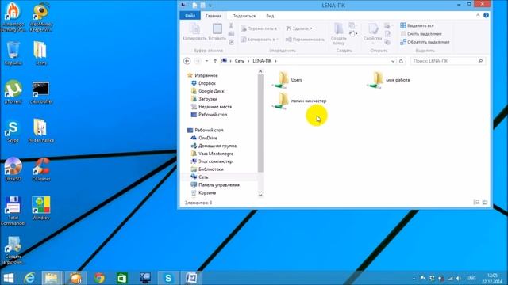Image resolution: width=508 pixels, height=285 pixels.
Task: Select Избранное in navigation pane
Action: [x=203, y=75]
